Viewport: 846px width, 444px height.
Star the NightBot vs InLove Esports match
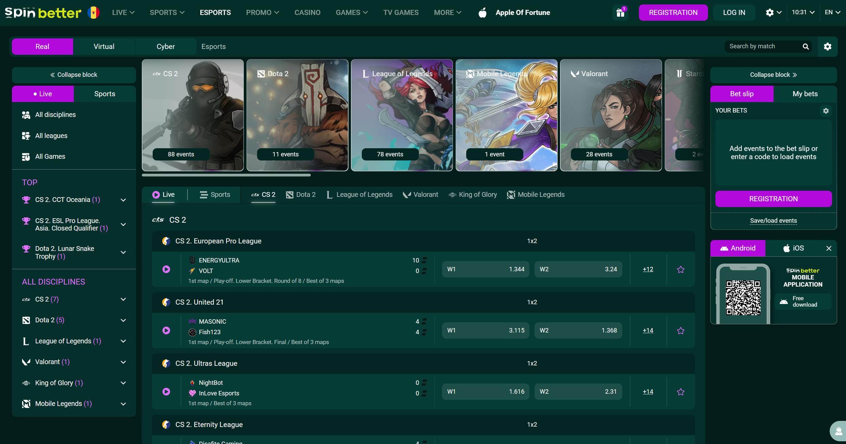pyautogui.click(x=680, y=392)
